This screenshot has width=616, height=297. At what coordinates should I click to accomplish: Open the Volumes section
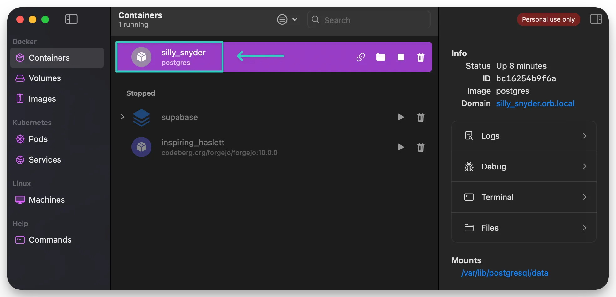[57, 78]
